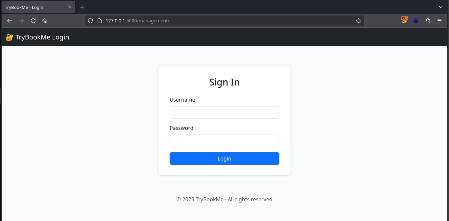Click the forward navigation arrow

click(x=21, y=21)
